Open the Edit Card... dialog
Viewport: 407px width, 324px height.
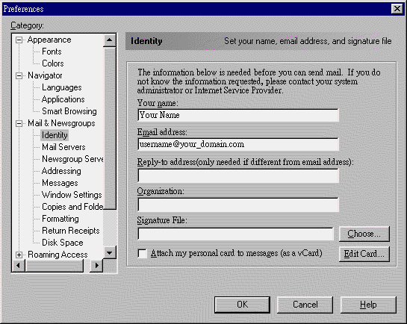364,254
